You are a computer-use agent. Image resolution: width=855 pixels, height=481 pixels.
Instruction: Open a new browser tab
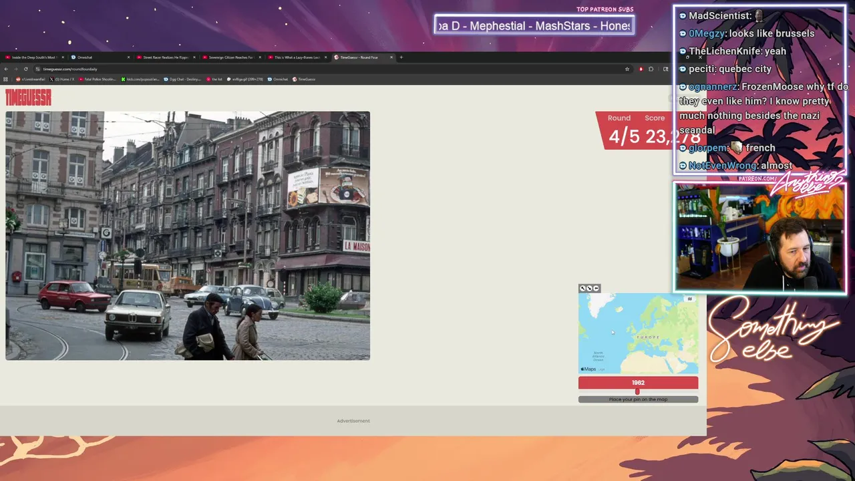[x=401, y=57]
